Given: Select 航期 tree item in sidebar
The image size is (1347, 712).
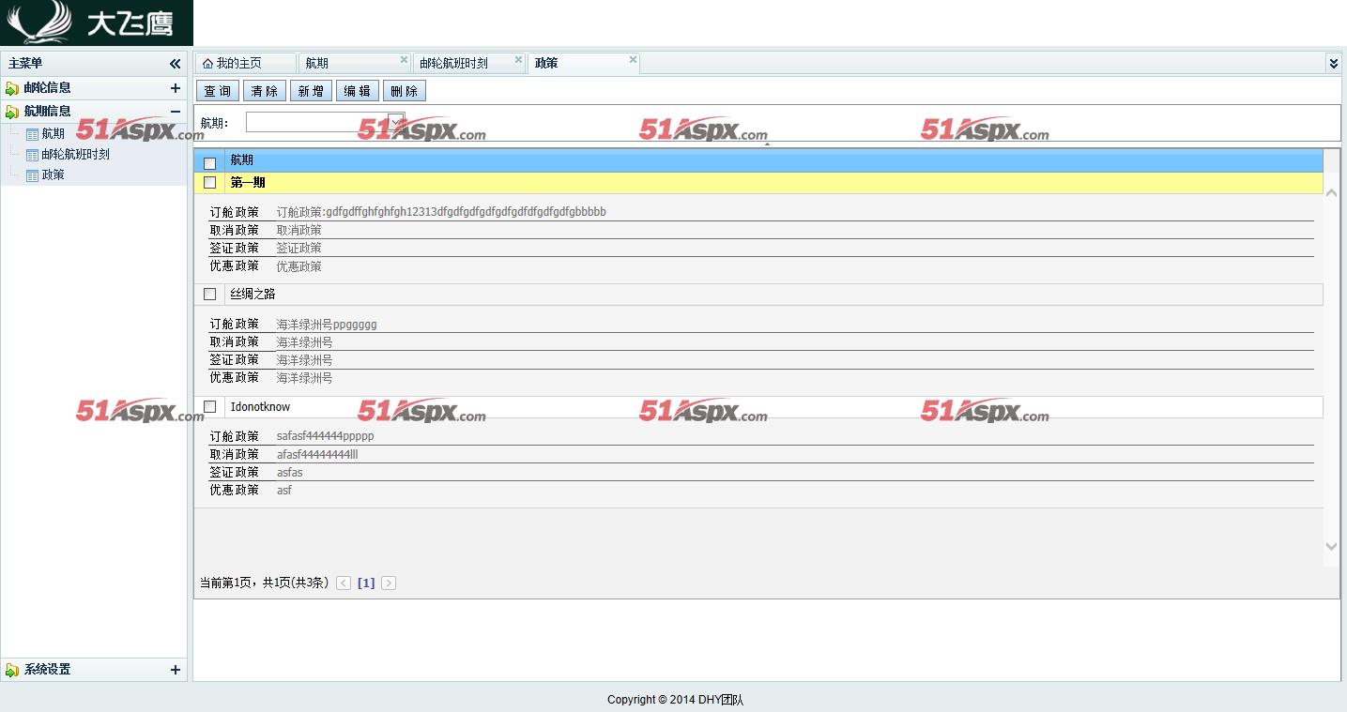Looking at the screenshot, I should tap(54, 134).
